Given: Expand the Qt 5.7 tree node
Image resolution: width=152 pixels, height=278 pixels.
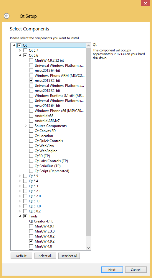Looking at the screenshot, I should click(20, 50).
